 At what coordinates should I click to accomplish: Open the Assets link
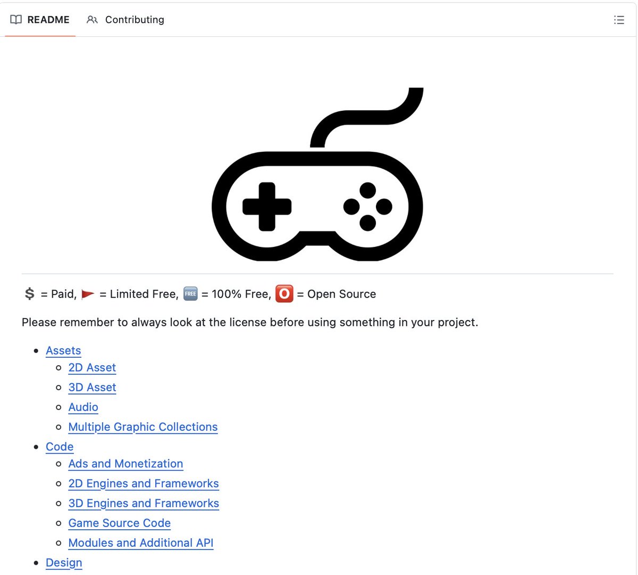(63, 350)
